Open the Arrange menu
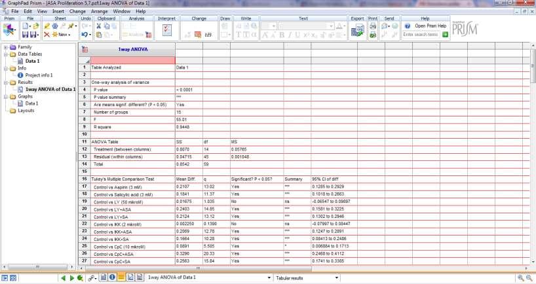 click(99, 11)
